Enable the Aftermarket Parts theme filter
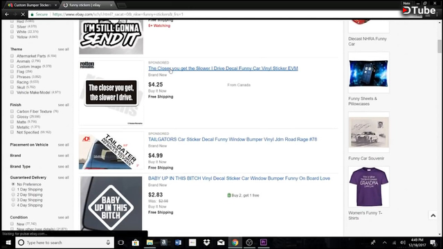 pyautogui.click(x=12, y=55)
